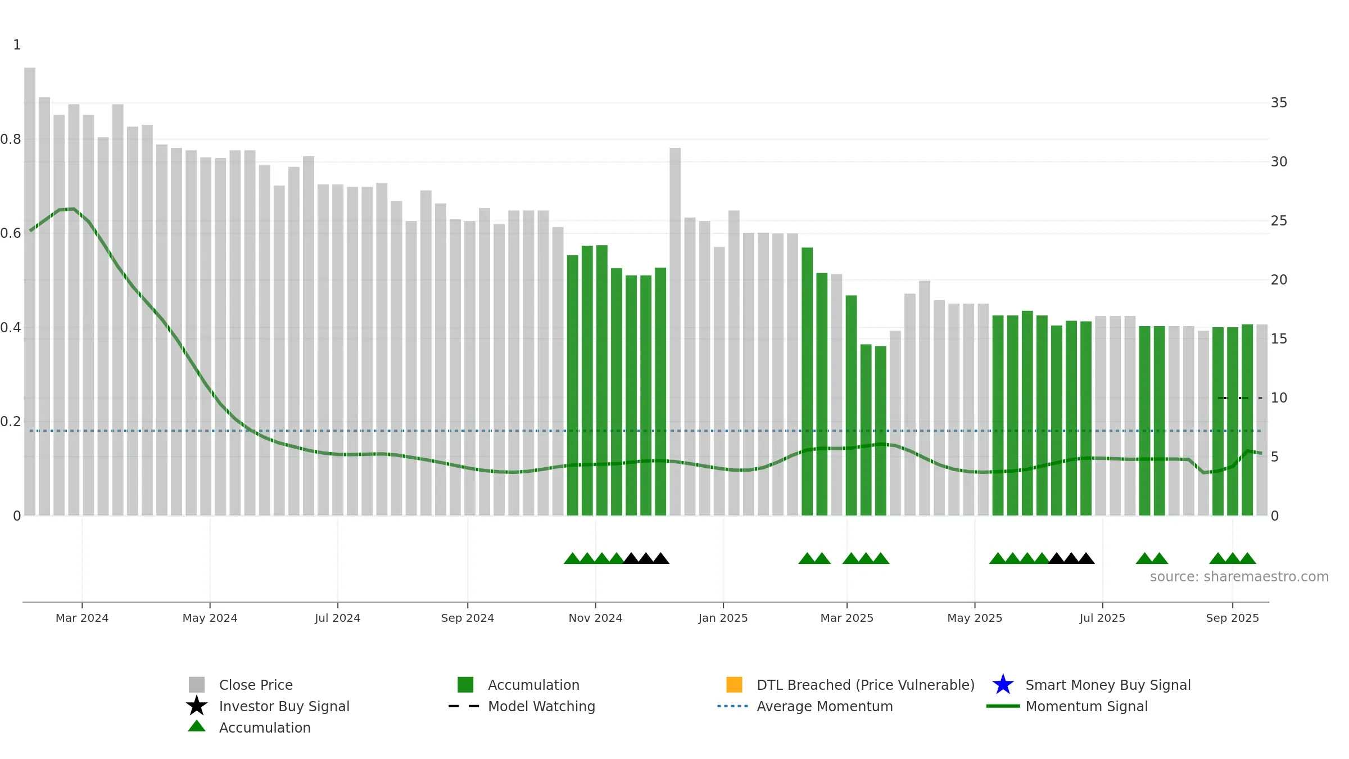Click the green Momentum Signal legend line
The width and height of the screenshot is (1349, 759).
click(1003, 706)
